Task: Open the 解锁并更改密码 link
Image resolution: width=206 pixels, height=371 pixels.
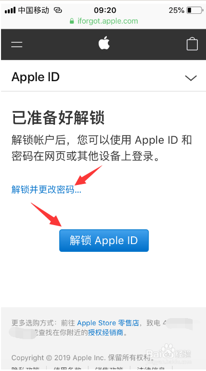Action: tap(46, 190)
